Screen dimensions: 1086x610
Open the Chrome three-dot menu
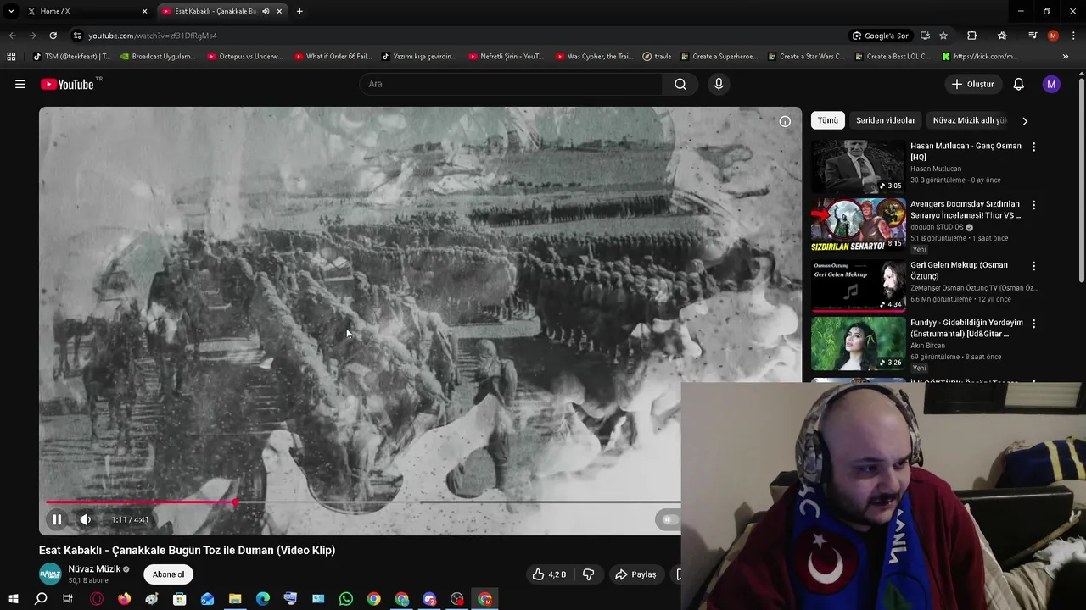[x=1073, y=36]
